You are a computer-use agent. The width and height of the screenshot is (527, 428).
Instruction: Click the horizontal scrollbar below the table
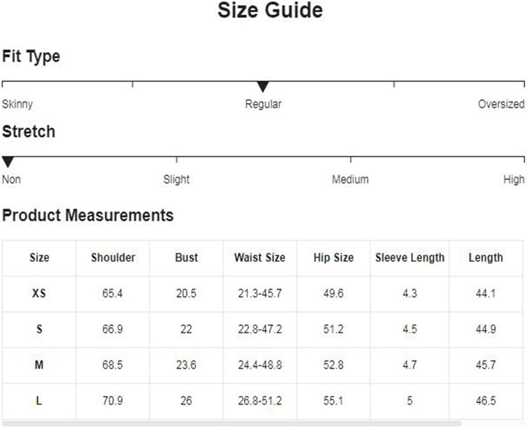point(232,424)
